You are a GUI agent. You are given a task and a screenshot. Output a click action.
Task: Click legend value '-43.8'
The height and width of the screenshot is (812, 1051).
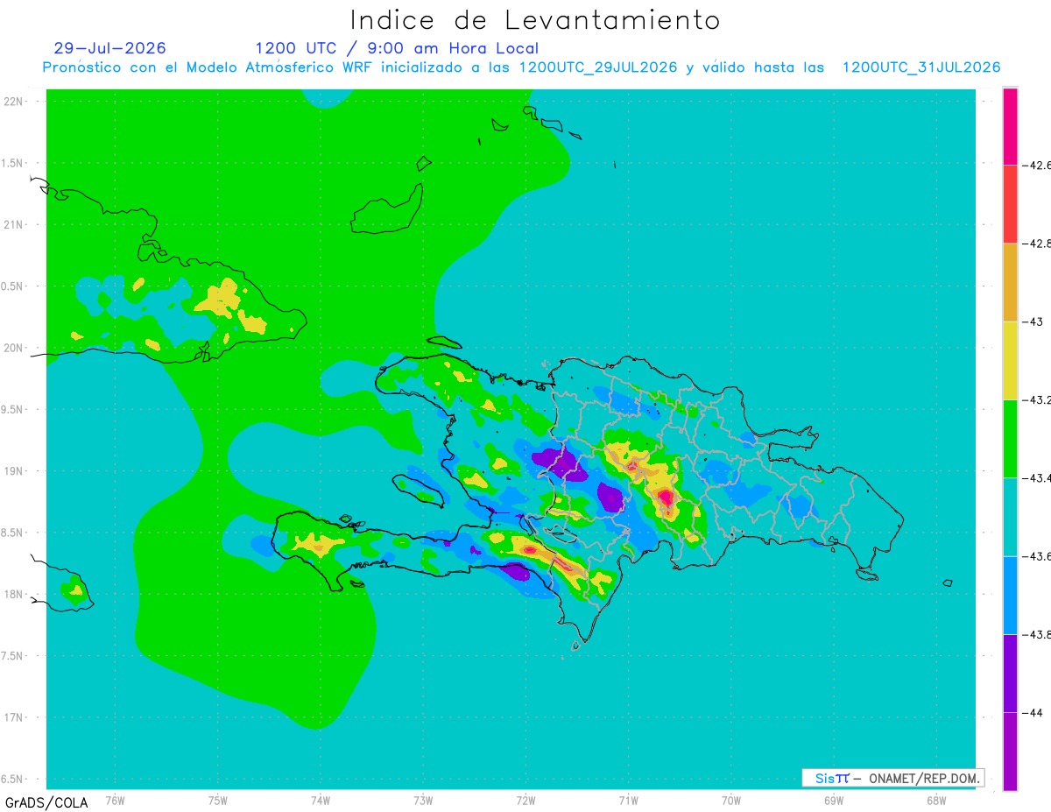pyautogui.click(x=1037, y=634)
